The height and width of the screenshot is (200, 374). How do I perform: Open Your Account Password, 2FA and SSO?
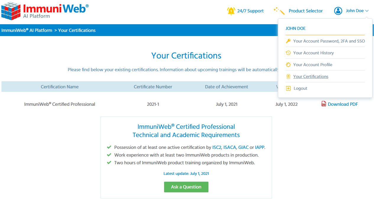pyautogui.click(x=329, y=41)
